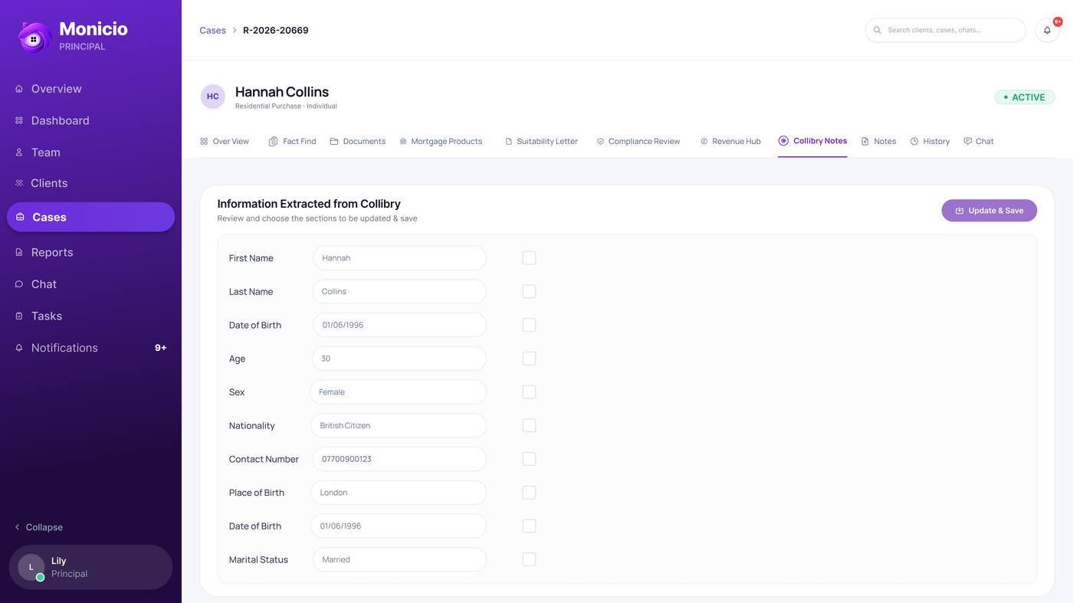This screenshot has width=1073, height=603.
Task: Click the search magnifier icon
Action: coord(878,31)
